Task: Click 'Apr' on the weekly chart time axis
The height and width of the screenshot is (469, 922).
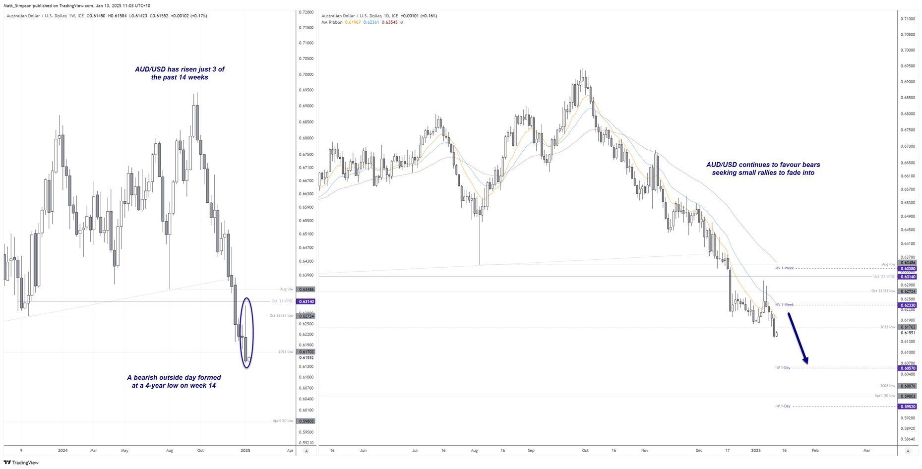Action: coord(290,451)
